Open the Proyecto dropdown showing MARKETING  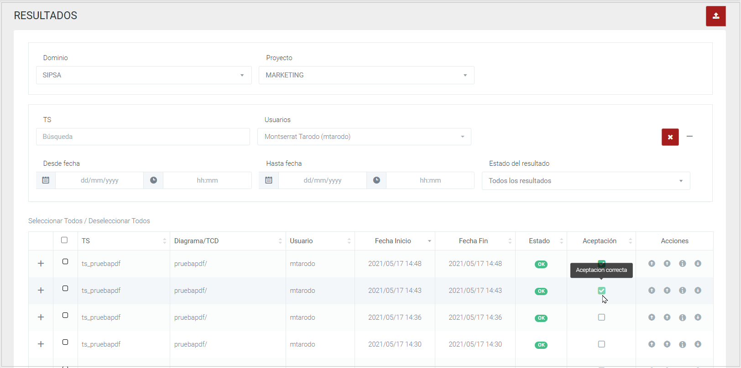(366, 75)
